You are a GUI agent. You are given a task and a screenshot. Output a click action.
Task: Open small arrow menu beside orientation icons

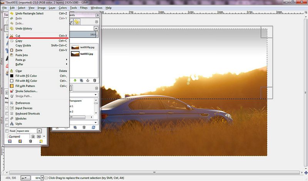click(x=44, y=136)
